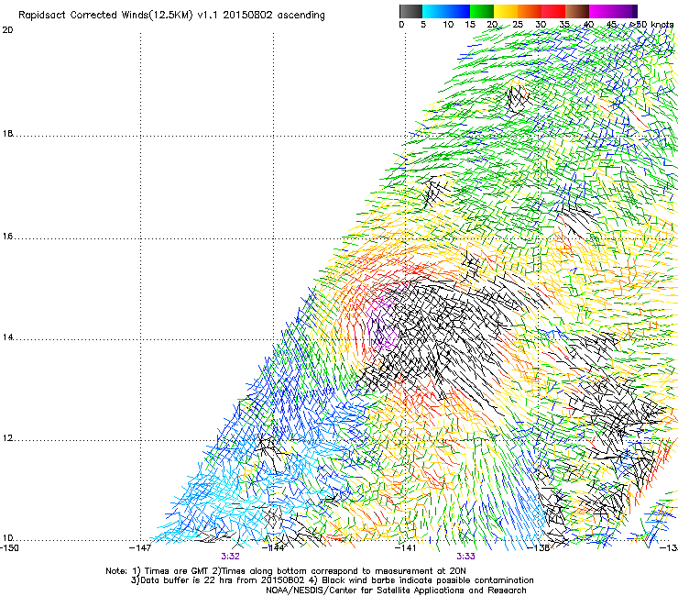Click the longitude axis label '-144'
The image size is (678, 596).
pos(274,548)
